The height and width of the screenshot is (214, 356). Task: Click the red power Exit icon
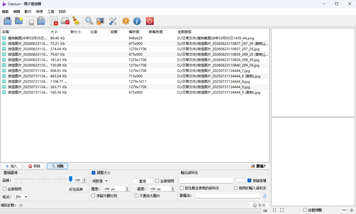(x=150, y=21)
